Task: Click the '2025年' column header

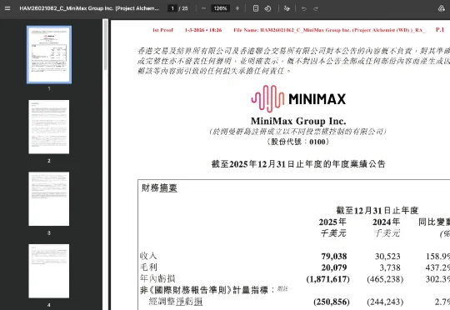Action: 332,222
